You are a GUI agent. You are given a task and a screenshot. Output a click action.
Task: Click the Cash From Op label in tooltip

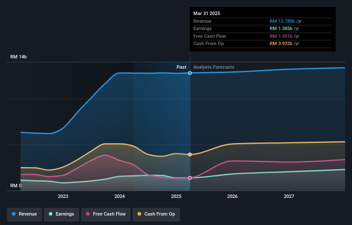(208, 44)
